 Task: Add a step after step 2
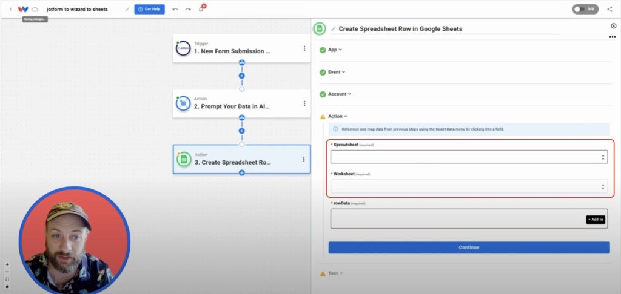pos(242,131)
